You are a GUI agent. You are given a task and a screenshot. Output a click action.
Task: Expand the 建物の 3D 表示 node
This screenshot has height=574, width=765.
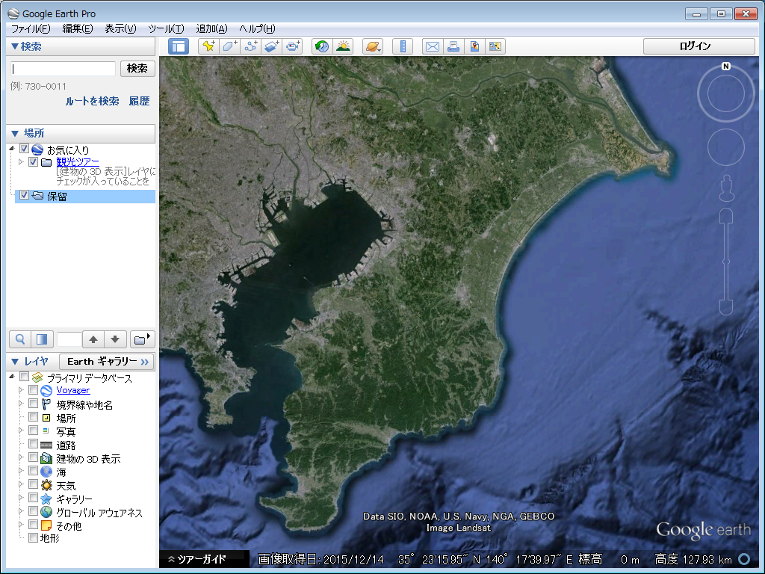point(20,457)
